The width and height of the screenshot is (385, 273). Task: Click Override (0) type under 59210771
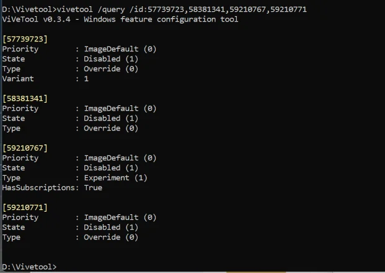[x=111, y=237]
